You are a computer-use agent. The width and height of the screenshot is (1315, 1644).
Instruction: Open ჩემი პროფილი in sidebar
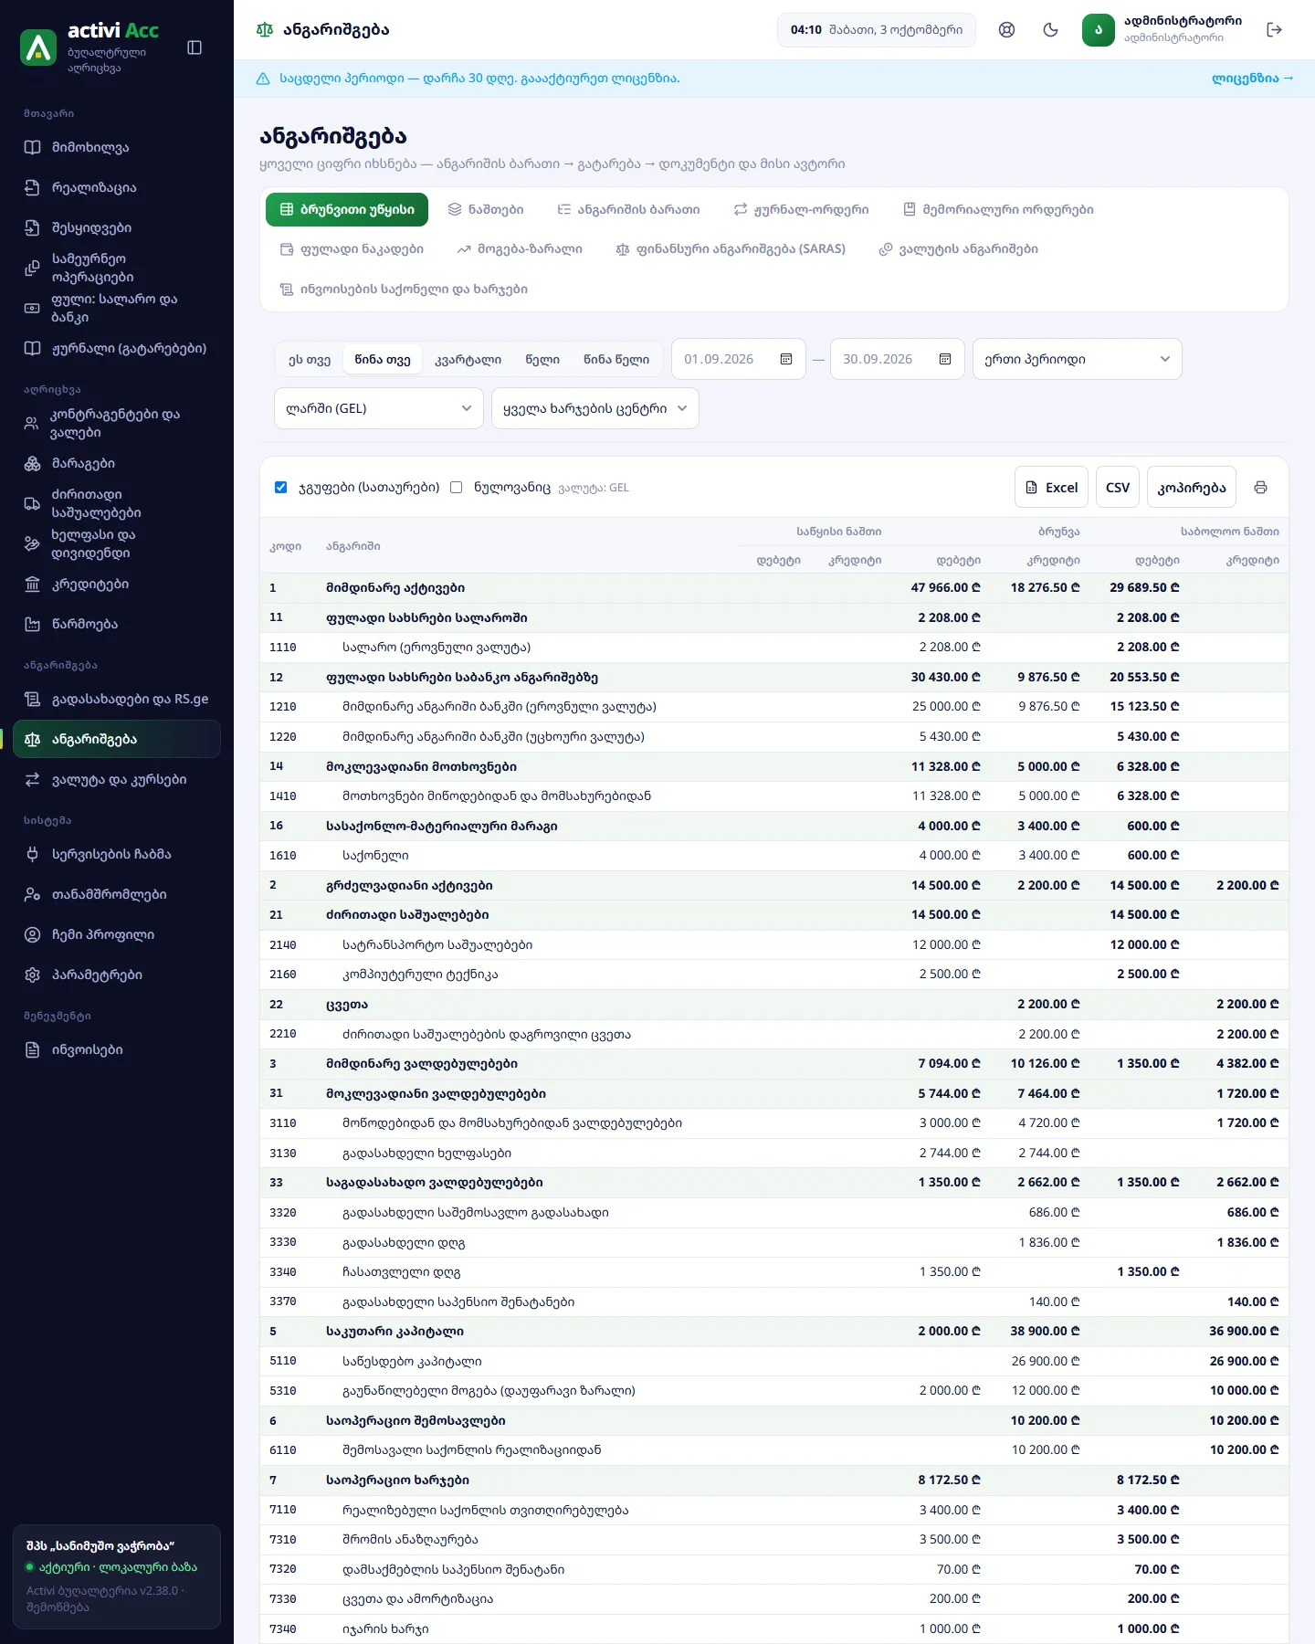tap(117, 934)
